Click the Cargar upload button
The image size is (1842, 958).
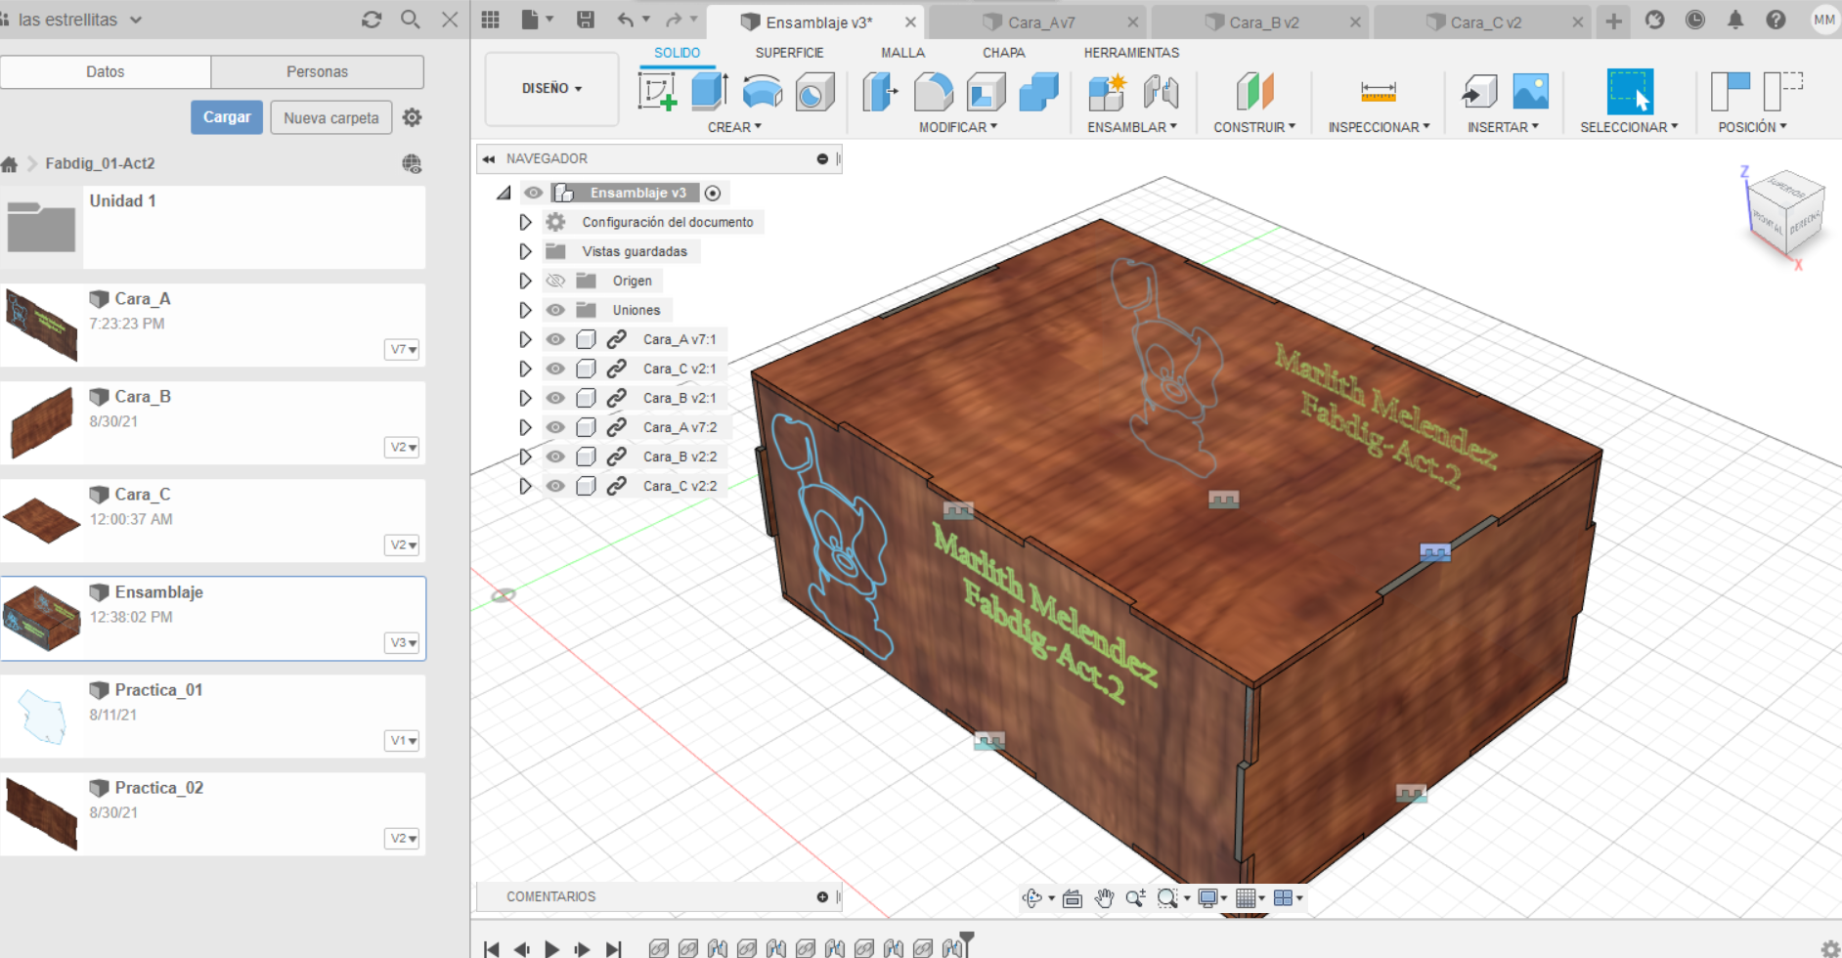click(227, 117)
